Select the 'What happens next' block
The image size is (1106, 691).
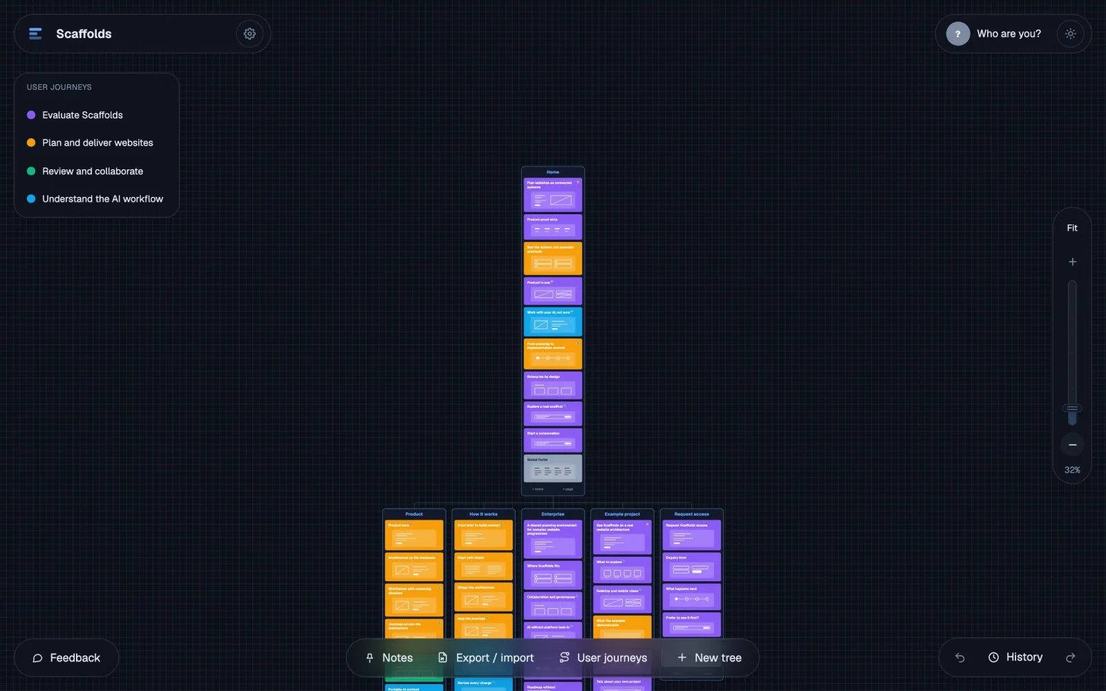point(692,597)
